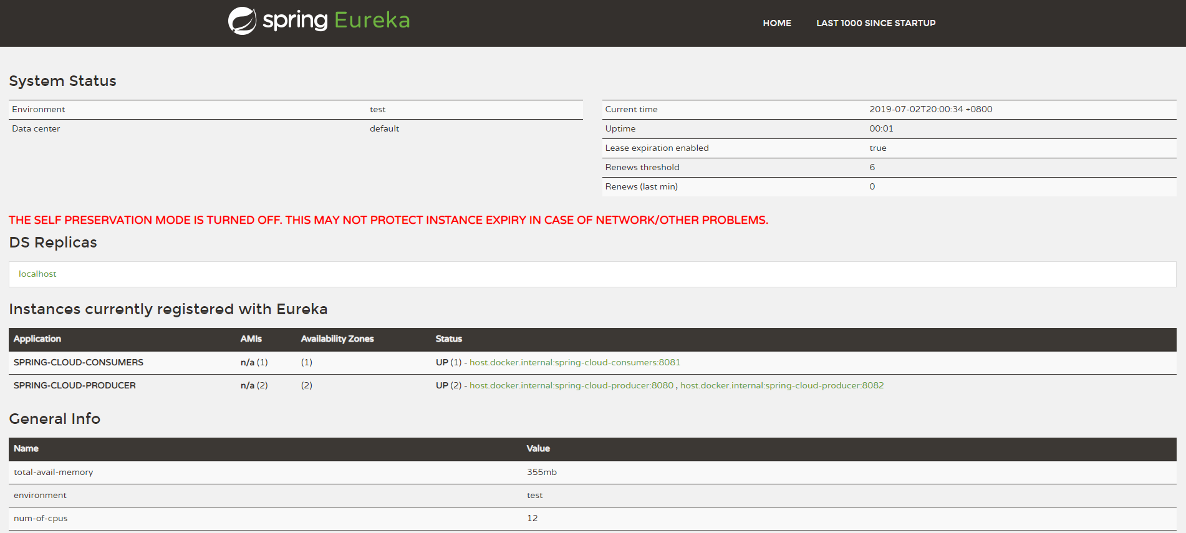Open spring-cloud-producer:8080 instance link
1186x533 pixels.
point(571,385)
